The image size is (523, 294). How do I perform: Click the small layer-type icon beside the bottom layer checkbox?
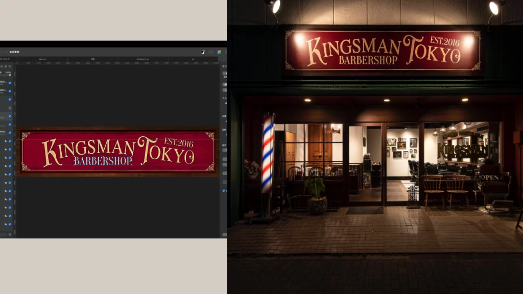point(5,224)
